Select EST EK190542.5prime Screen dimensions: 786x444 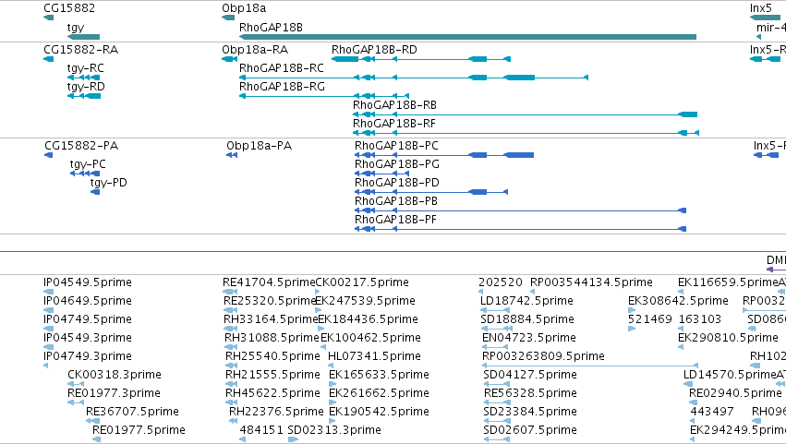click(x=379, y=413)
